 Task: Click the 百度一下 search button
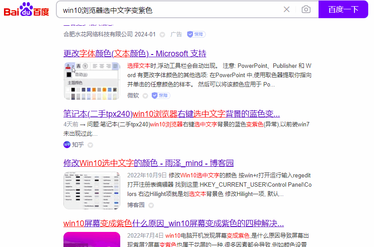tap(343, 9)
